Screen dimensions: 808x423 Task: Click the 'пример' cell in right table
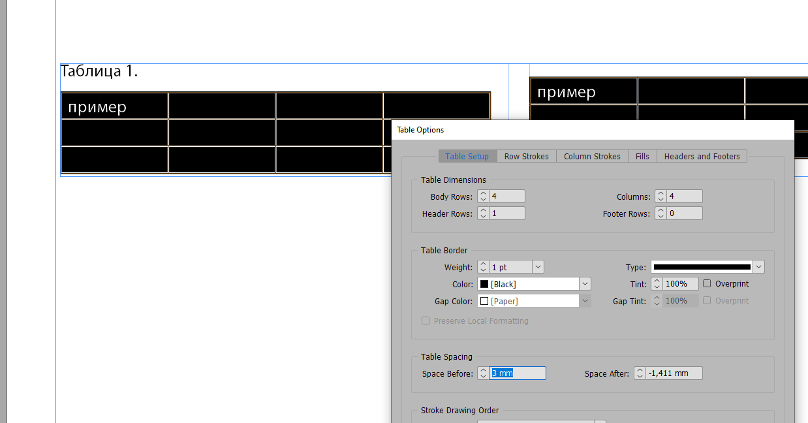click(584, 91)
